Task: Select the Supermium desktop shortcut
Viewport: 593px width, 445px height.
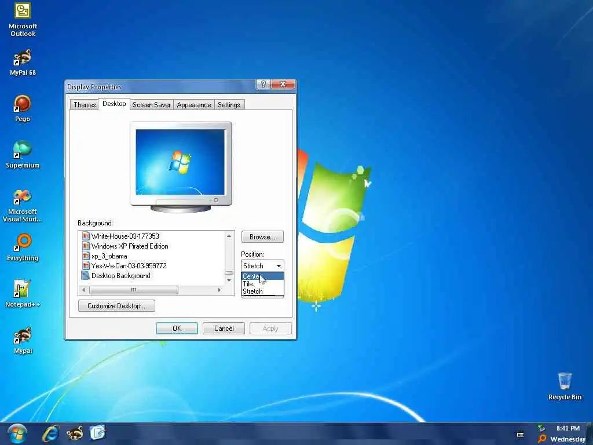Action: (23, 155)
